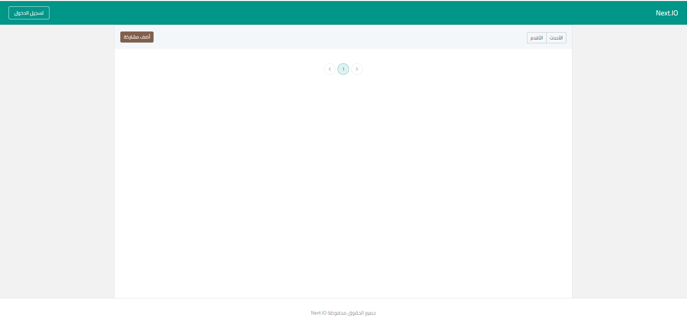Sort posts by الأقدم (oldest)
687x327 pixels.
537,38
